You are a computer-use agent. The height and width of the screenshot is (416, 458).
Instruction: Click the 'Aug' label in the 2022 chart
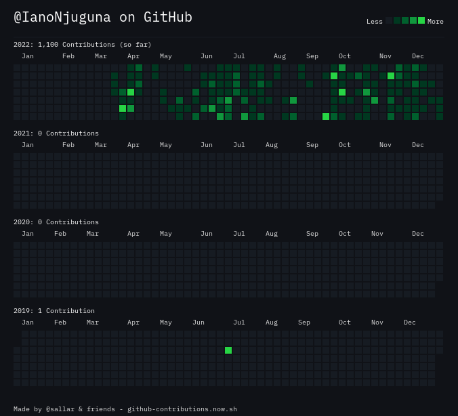pos(280,56)
